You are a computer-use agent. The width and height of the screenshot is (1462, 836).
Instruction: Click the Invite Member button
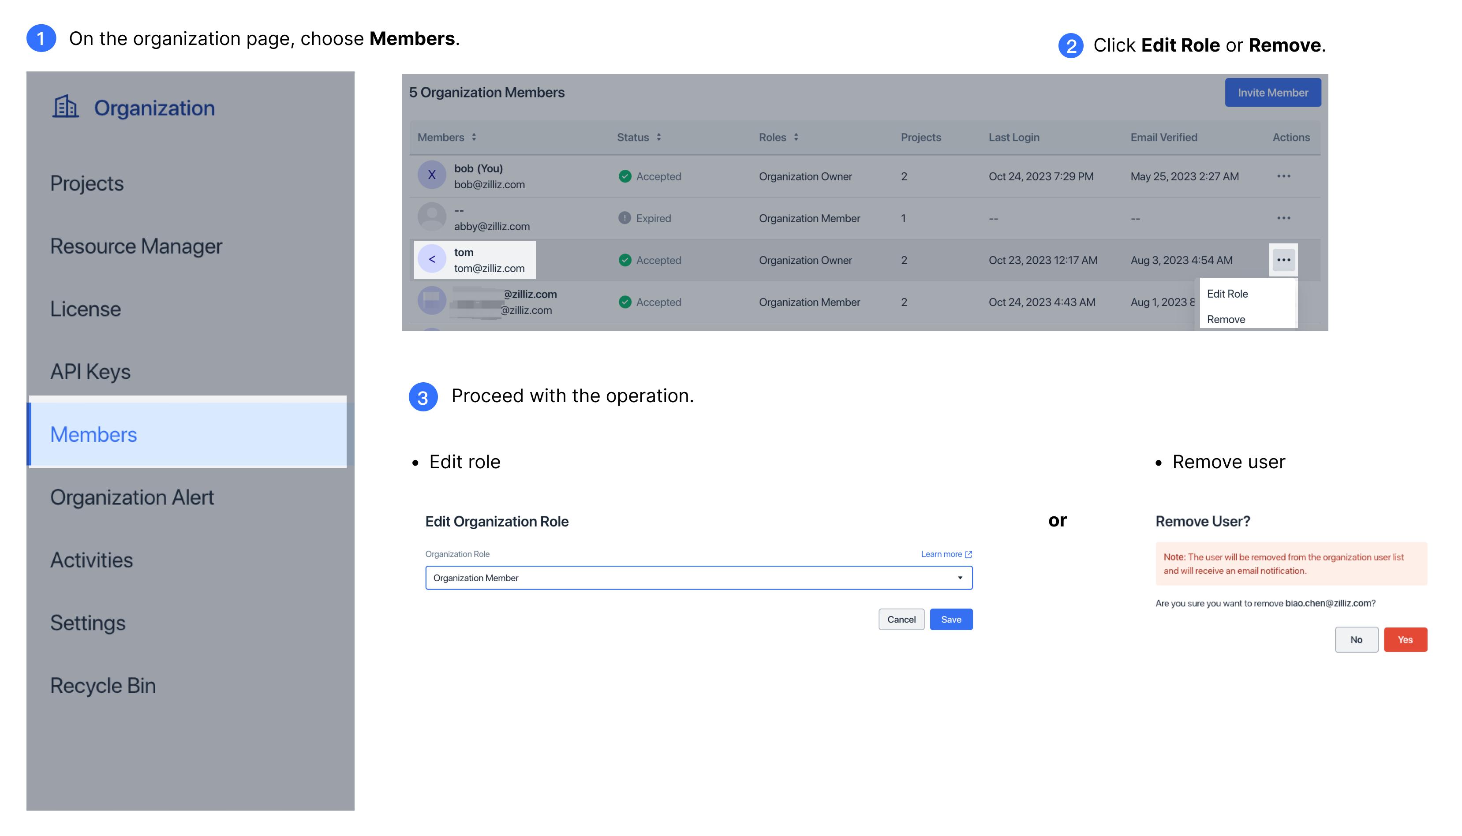pos(1273,92)
